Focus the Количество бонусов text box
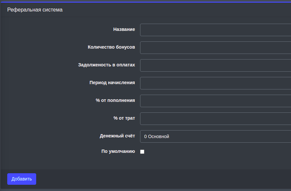 click(x=215, y=48)
